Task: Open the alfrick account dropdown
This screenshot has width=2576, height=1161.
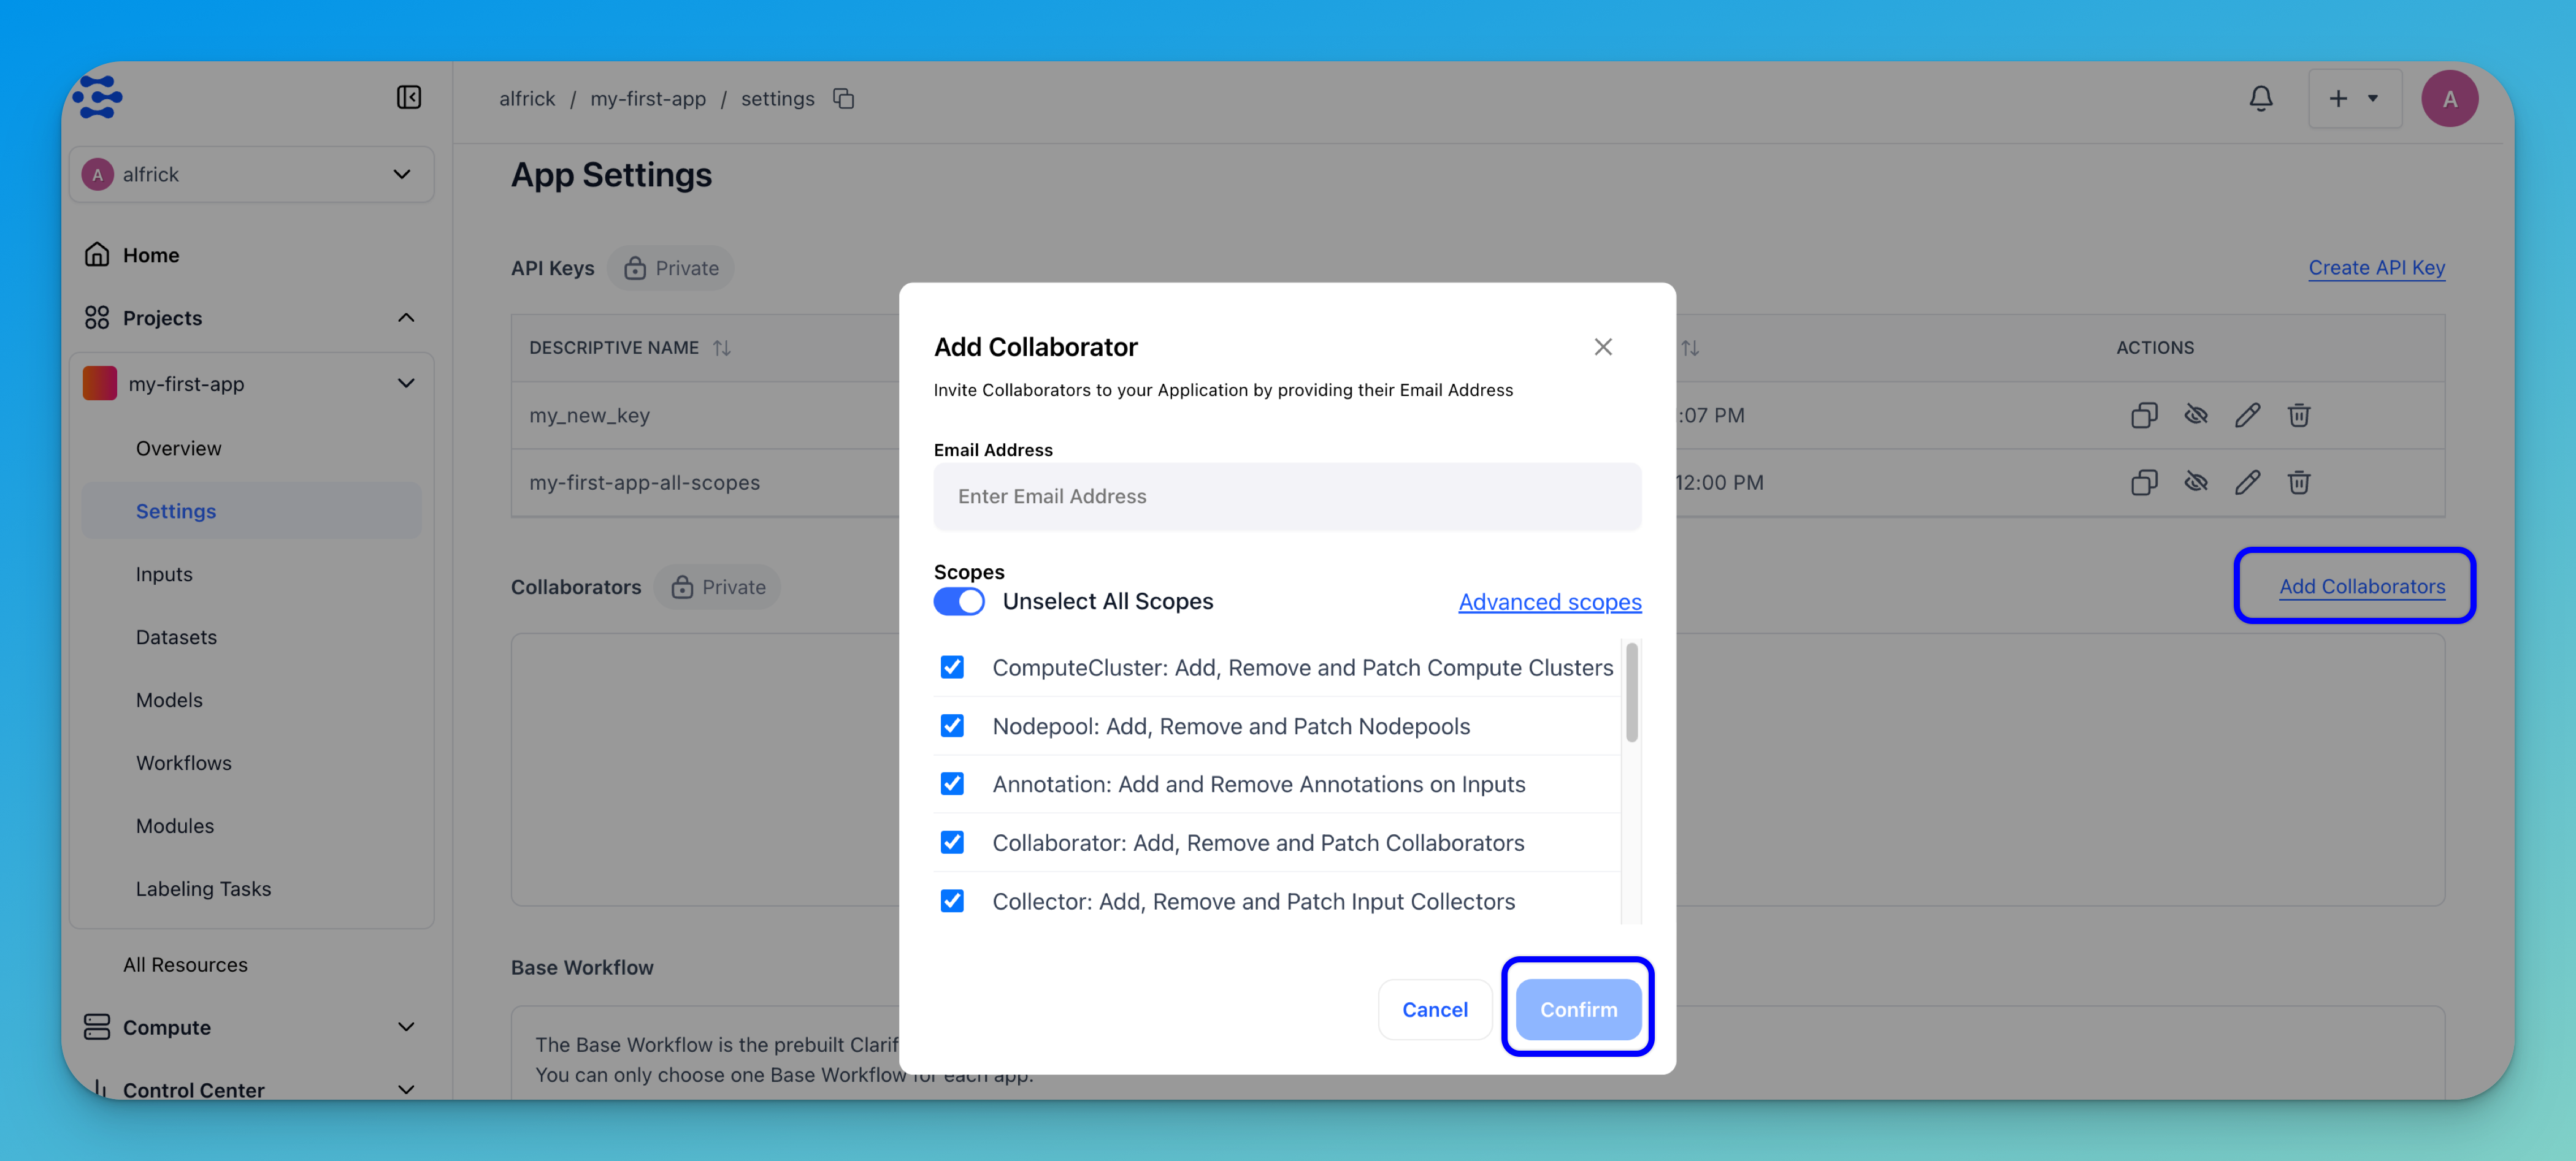Action: tap(251, 174)
